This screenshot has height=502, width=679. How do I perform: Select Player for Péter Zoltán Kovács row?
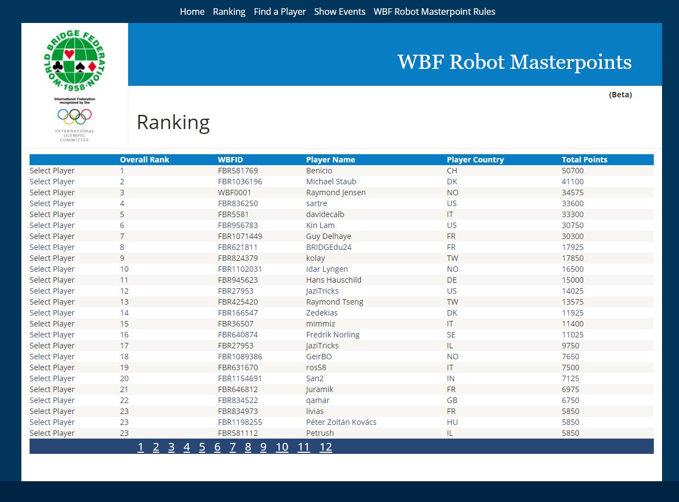(52, 422)
